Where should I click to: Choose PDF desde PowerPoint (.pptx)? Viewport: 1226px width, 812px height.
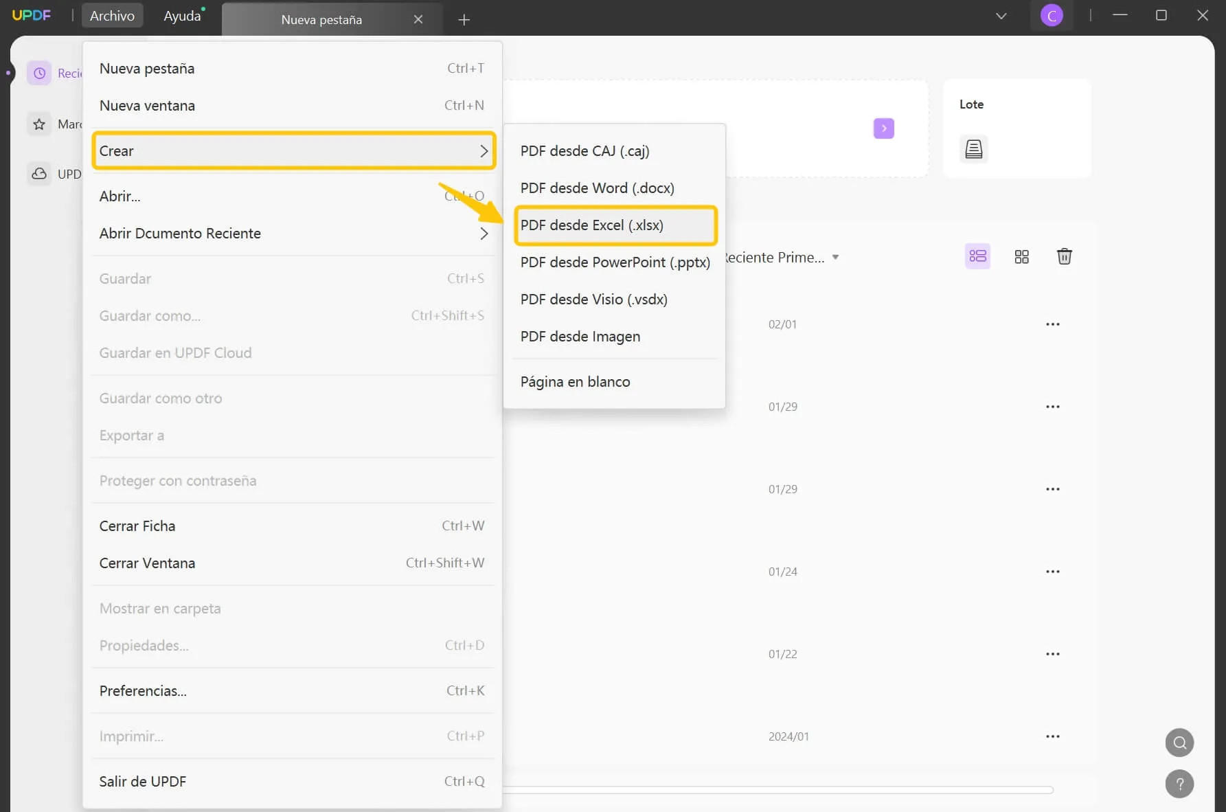[614, 262]
